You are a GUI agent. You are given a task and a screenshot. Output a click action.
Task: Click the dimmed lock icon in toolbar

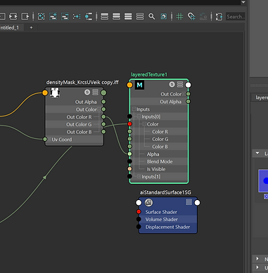[203, 17]
